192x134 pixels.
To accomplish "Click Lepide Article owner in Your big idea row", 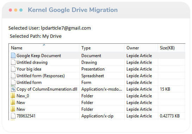I will pos(139,69).
